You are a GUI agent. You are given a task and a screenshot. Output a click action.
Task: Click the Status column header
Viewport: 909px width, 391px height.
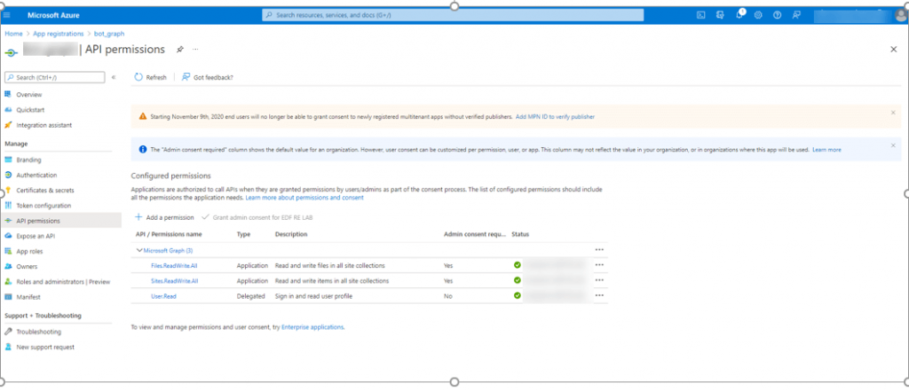(x=520, y=234)
